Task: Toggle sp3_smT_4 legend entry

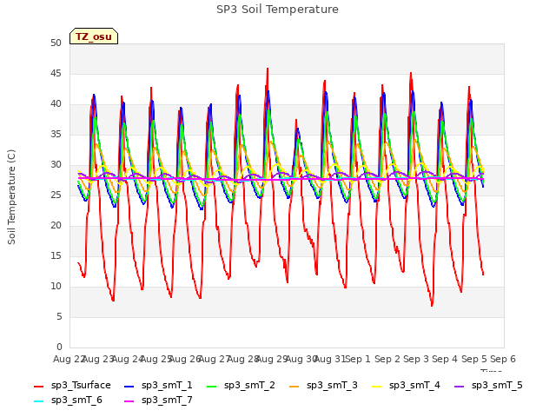Action: 406,386
